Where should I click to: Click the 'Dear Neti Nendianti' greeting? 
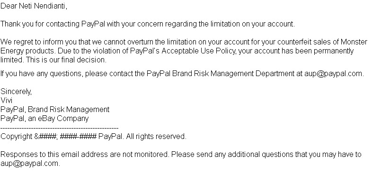(x=33, y=6)
